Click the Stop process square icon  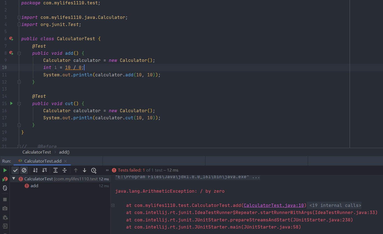[x=5, y=200]
